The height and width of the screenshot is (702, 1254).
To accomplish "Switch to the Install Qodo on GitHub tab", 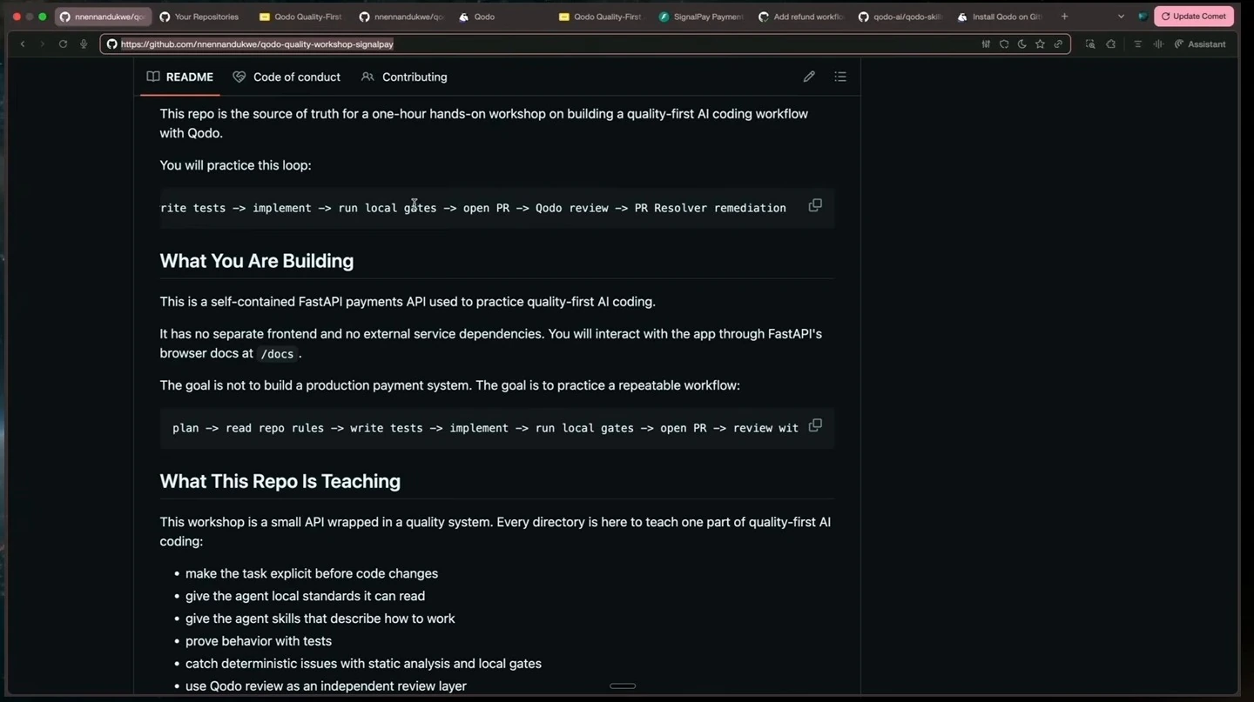I will 1000,17.
